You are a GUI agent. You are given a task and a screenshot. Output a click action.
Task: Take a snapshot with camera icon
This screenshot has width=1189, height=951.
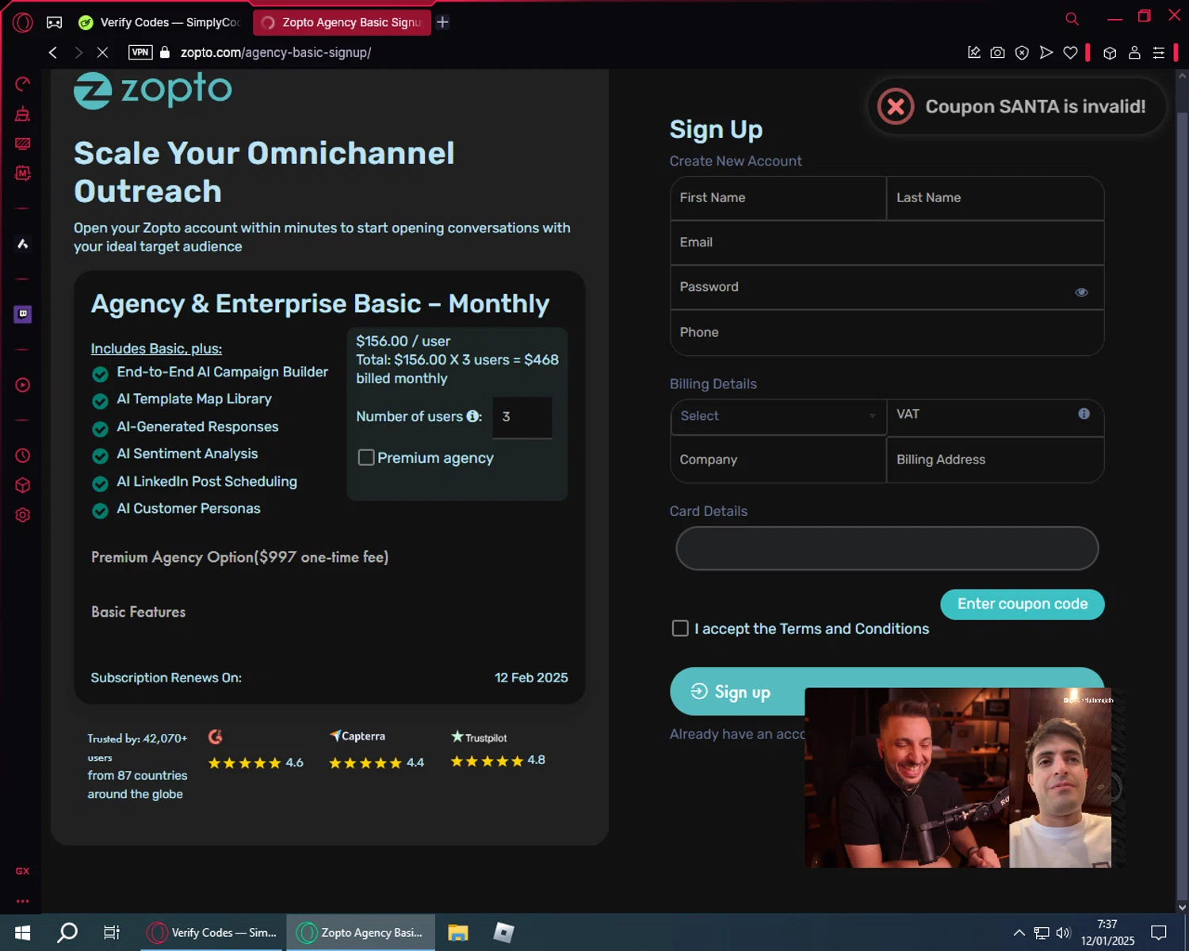point(998,52)
